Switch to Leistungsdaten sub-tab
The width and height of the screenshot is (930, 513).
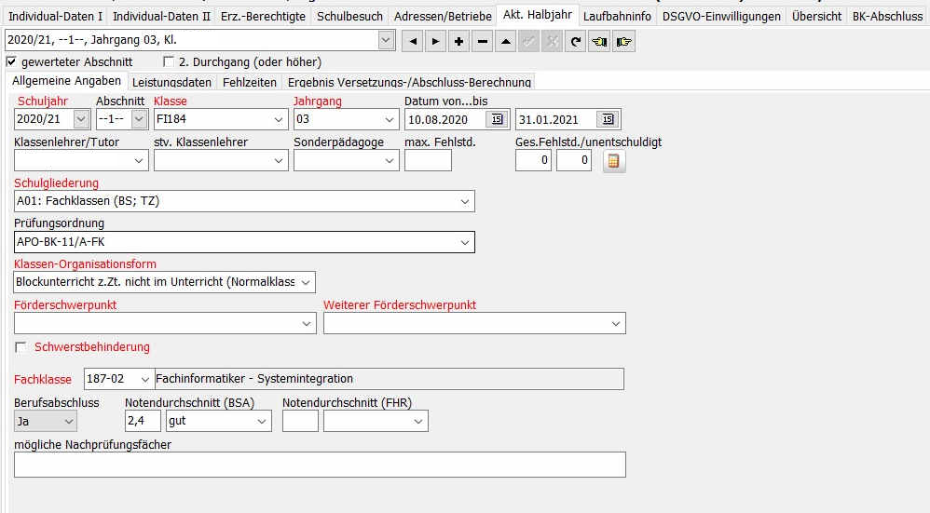pos(171,82)
